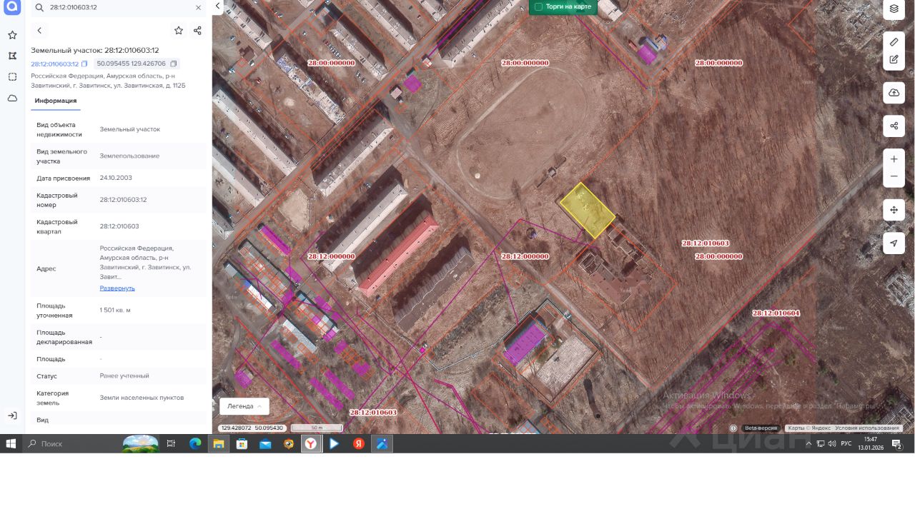Click the Землепользование value
Image resolution: width=915 pixels, height=514 pixels.
point(129,156)
